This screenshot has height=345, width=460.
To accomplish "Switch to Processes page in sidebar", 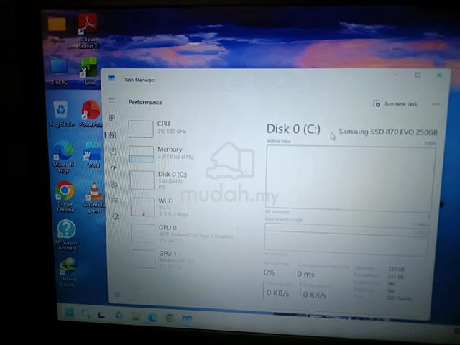I will click(x=112, y=118).
